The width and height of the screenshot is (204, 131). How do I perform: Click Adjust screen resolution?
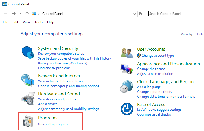(x=155, y=74)
